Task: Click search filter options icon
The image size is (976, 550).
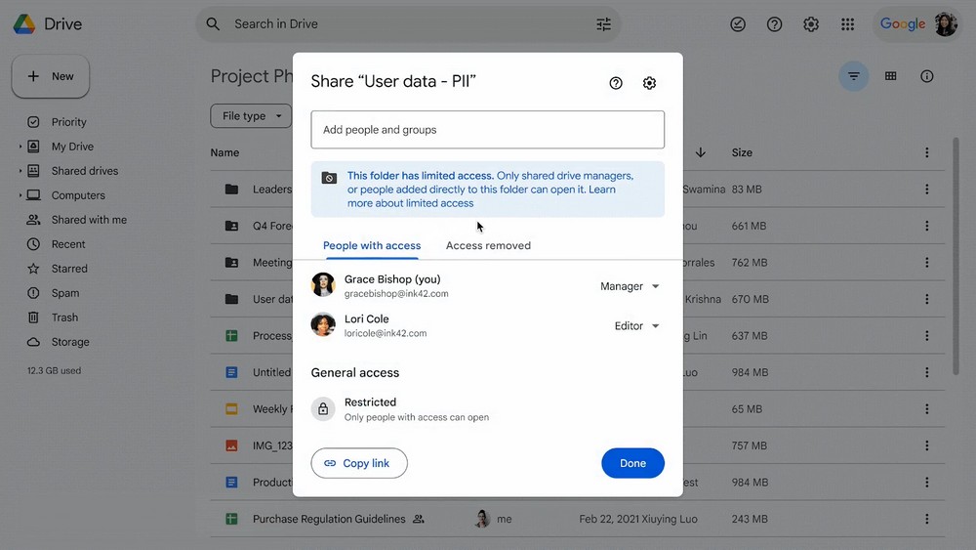Action: tap(603, 24)
